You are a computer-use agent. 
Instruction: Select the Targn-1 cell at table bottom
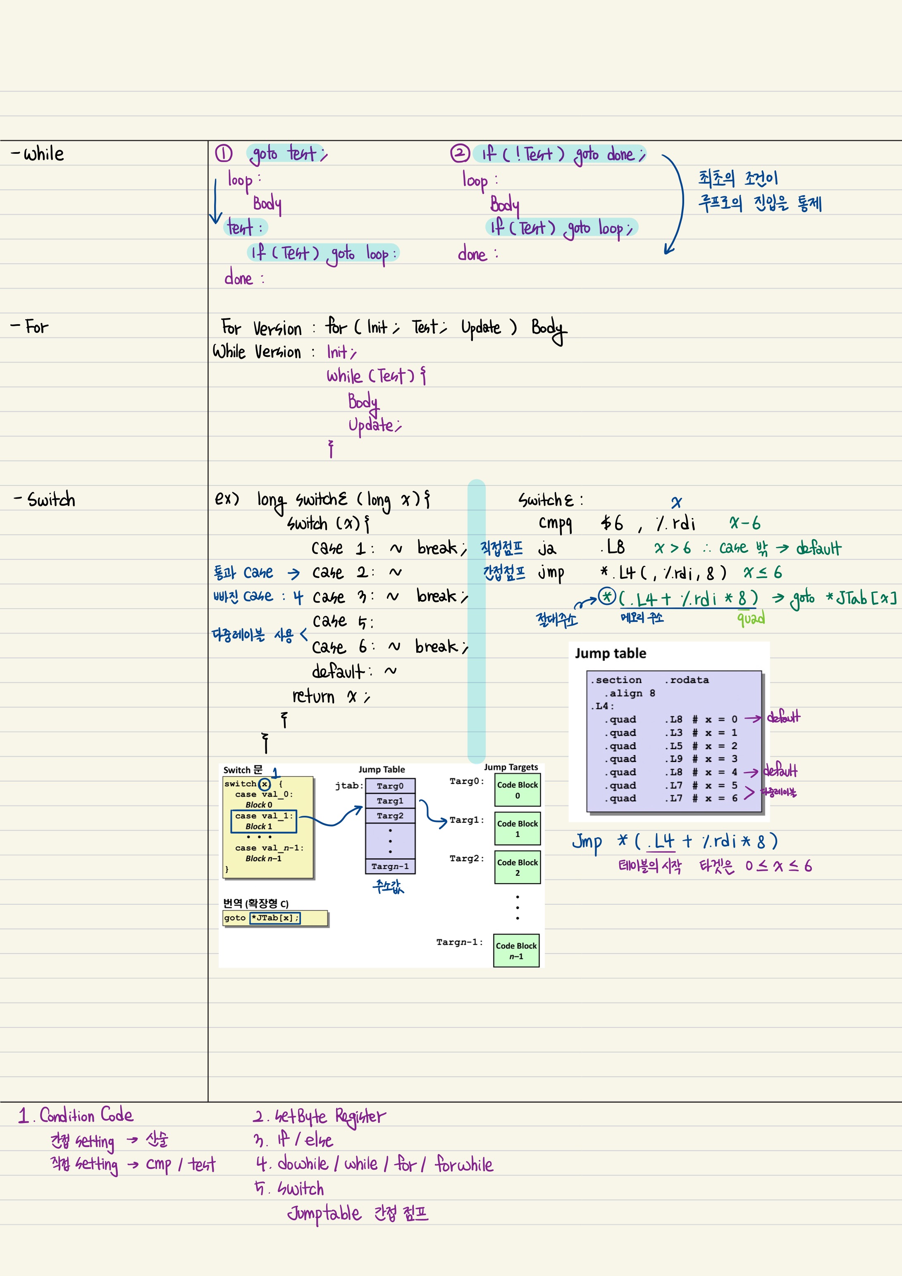tap(390, 866)
